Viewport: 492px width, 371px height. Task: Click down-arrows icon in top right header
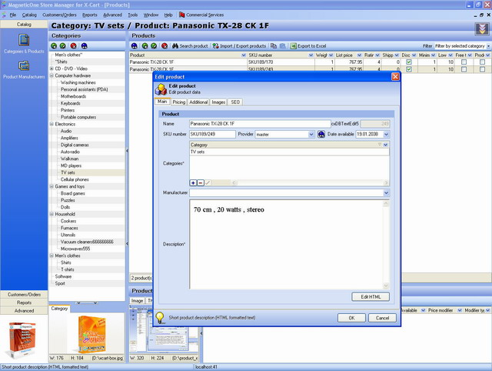click(482, 29)
